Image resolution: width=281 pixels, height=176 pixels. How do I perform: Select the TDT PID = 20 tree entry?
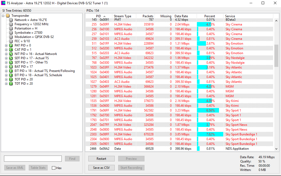(24, 84)
